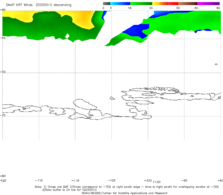Click the colorbar label '5'
The image size is (223, 195).
[x=111, y=8]
